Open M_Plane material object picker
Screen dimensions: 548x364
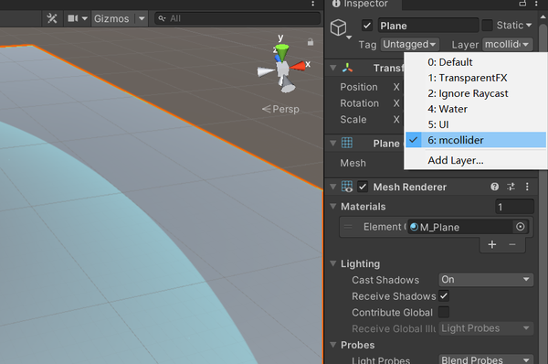click(x=520, y=227)
